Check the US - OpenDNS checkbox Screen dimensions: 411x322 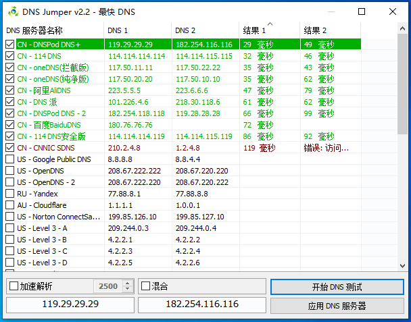pyautogui.click(x=9, y=171)
